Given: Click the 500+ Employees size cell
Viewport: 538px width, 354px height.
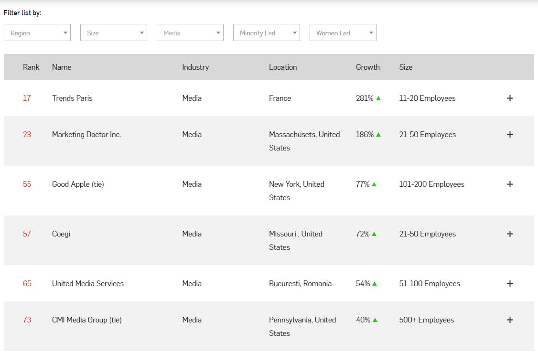Looking at the screenshot, I should pos(427,320).
